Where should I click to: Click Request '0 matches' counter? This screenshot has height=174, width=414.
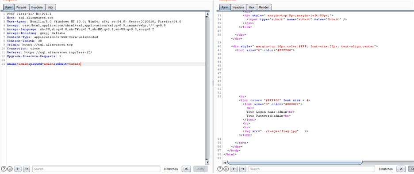coord(171,169)
